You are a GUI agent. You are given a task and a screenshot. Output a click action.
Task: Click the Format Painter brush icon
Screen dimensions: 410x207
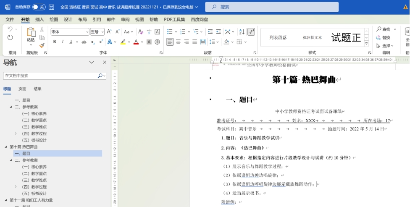tap(42, 45)
